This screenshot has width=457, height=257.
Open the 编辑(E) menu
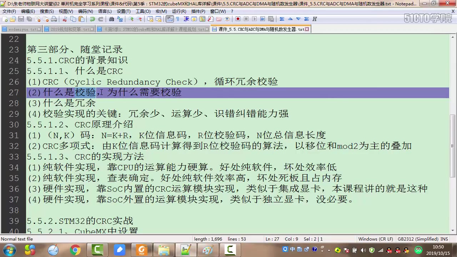pyautogui.click(x=28, y=11)
